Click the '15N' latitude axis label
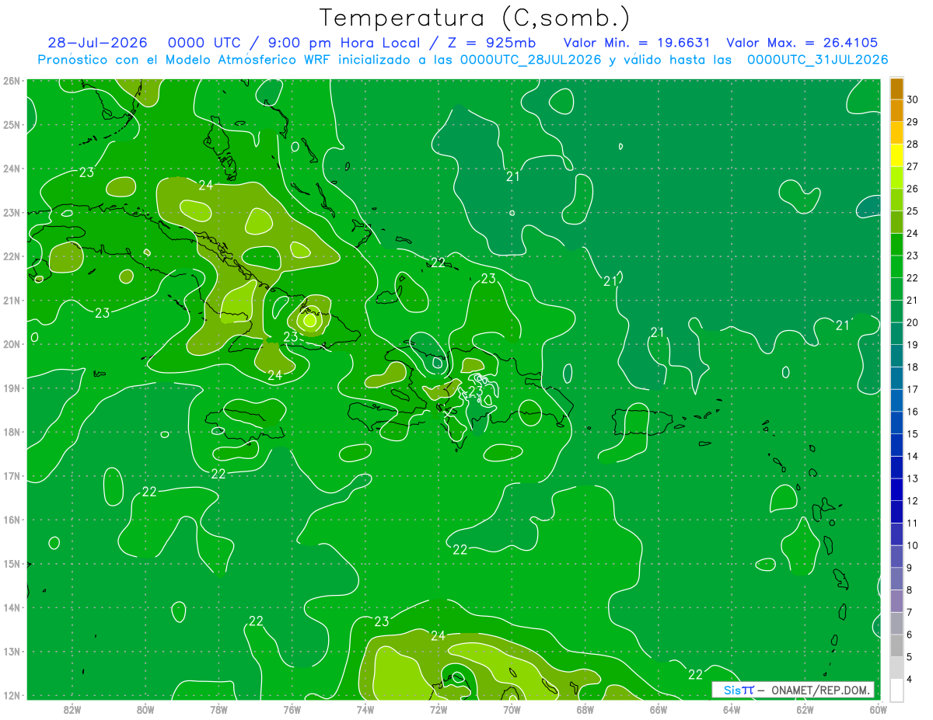Viewport: 933px width, 720px height. (11, 564)
